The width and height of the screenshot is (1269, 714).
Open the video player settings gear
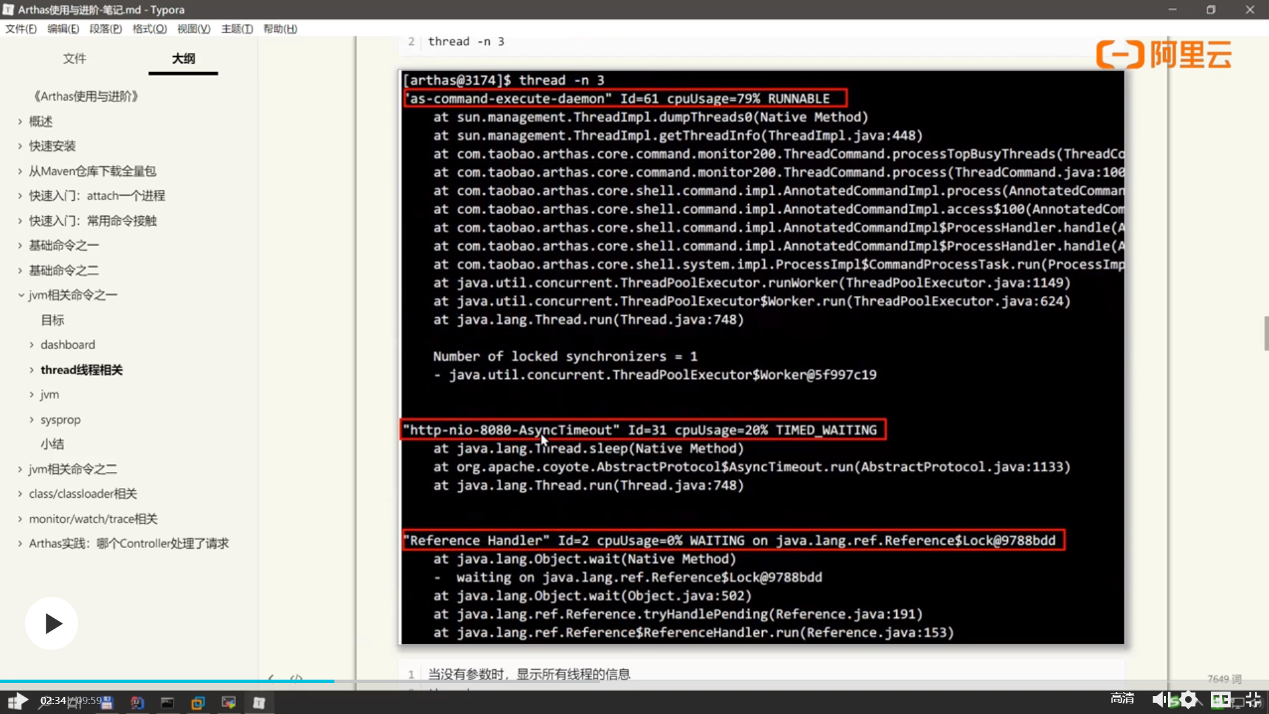1188,699
